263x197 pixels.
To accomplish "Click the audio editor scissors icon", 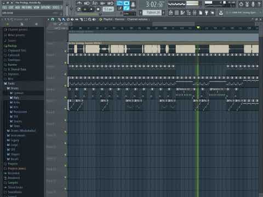I will pos(247,4).
